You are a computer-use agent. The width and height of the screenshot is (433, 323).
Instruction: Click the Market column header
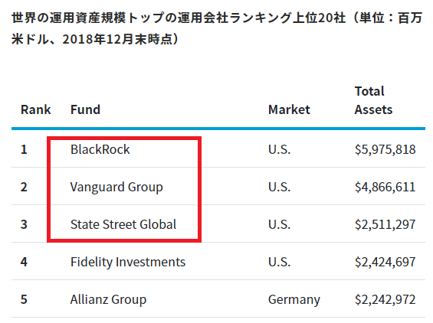[x=289, y=109]
